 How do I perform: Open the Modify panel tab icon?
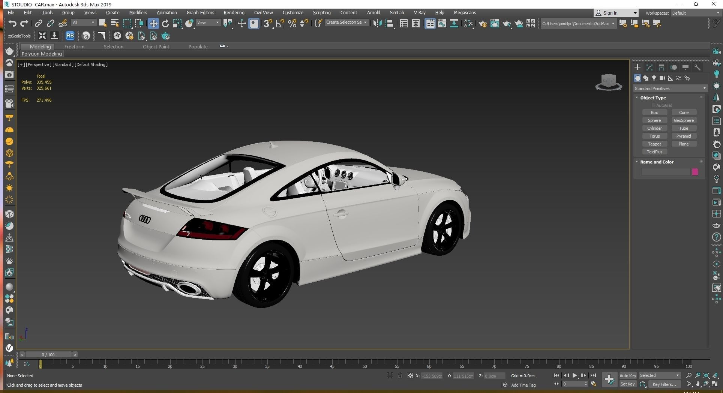point(649,67)
